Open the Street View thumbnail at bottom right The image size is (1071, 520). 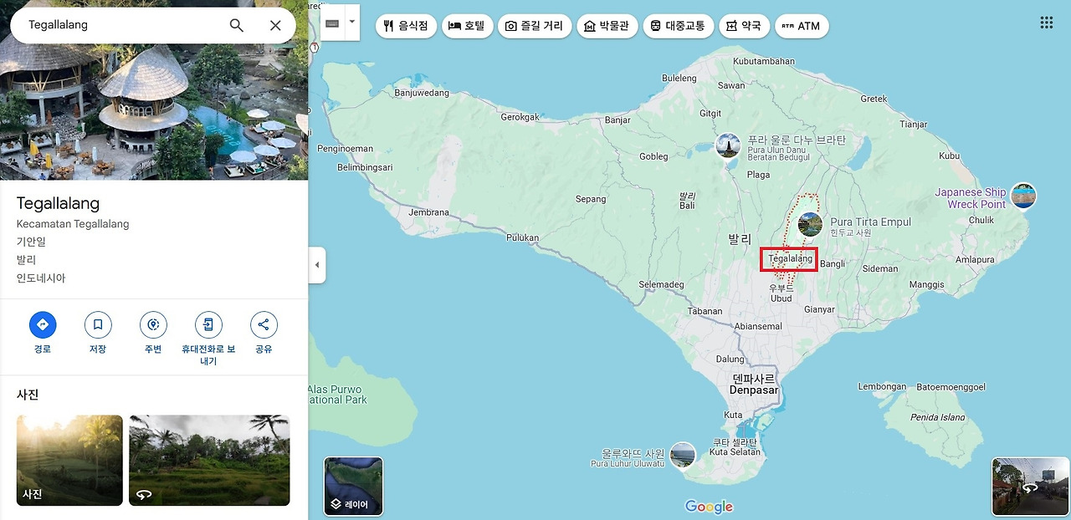click(1030, 486)
